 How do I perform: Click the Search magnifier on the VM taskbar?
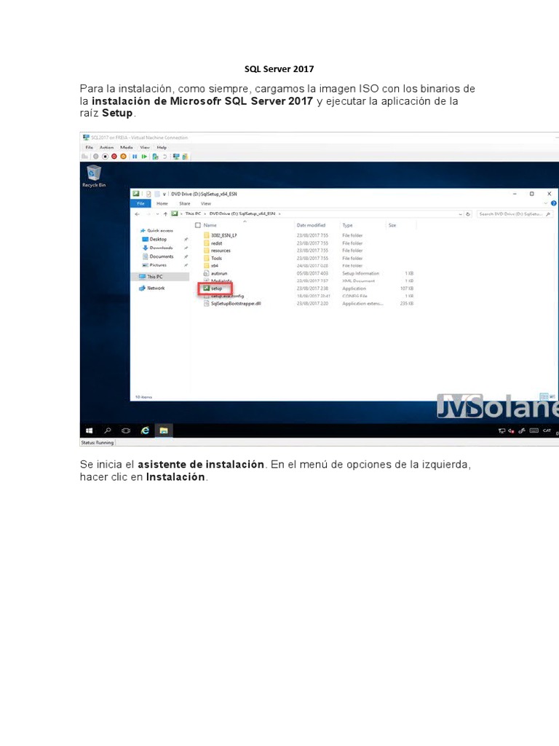(x=108, y=431)
